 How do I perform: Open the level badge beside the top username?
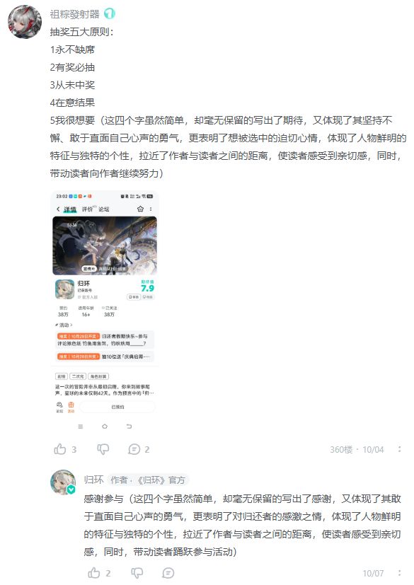110,14
